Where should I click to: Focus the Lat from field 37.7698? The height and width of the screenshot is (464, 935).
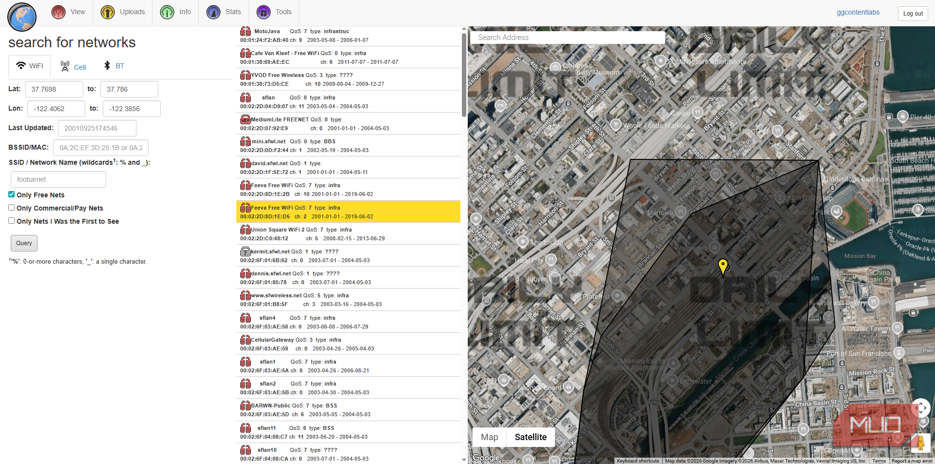[x=54, y=89]
